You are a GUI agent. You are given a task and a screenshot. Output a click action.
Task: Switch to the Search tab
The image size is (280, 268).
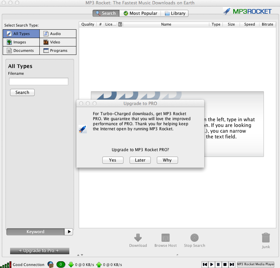click(x=106, y=13)
